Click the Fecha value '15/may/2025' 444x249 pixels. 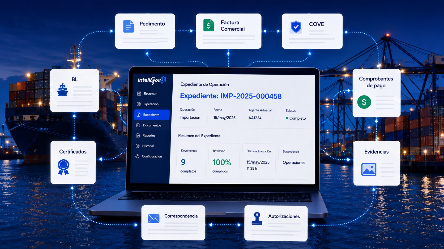(224, 118)
